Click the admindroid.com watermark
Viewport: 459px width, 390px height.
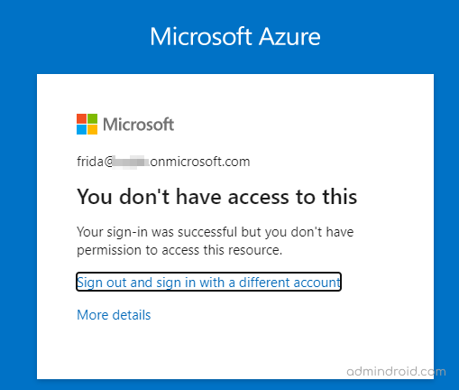click(396, 372)
